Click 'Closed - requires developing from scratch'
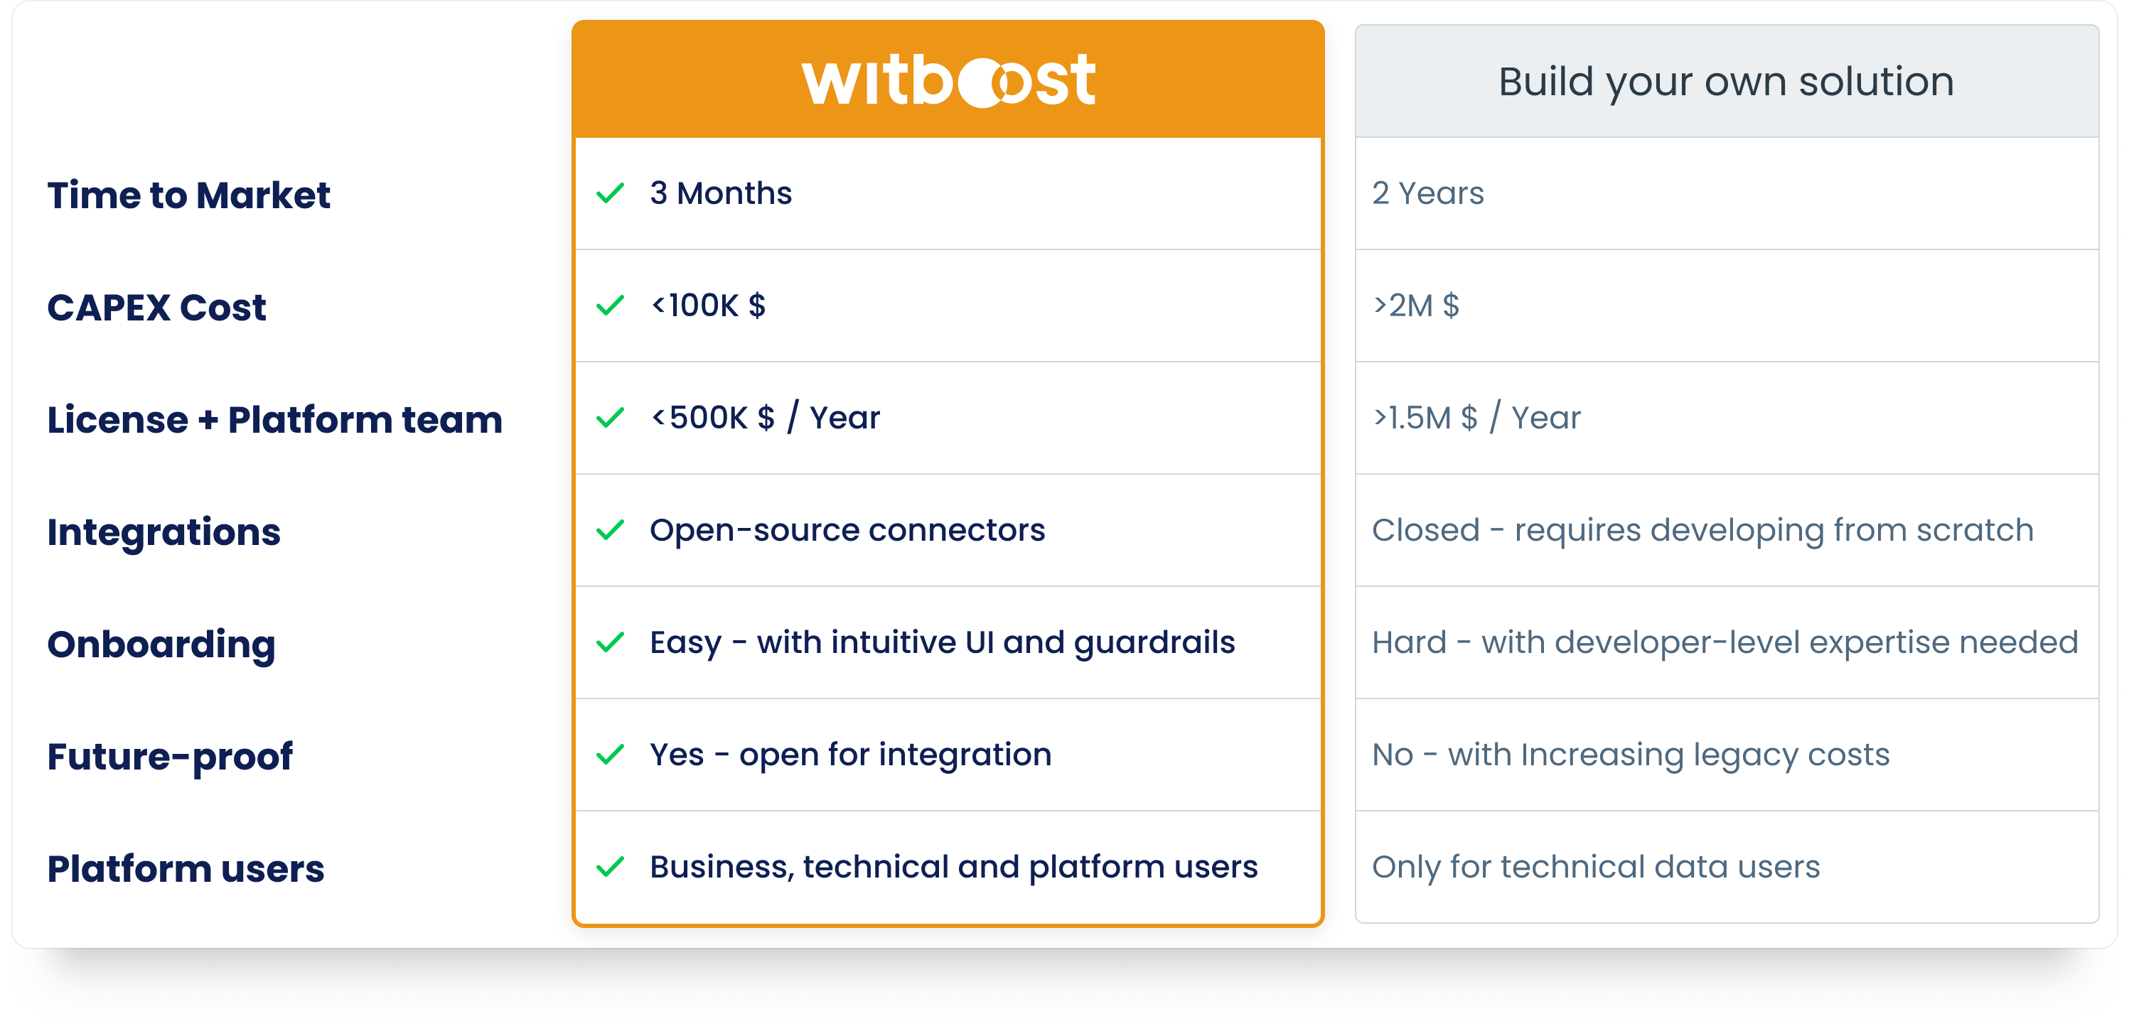This screenshot has height=1031, width=2129. (x=1702, y=530)
